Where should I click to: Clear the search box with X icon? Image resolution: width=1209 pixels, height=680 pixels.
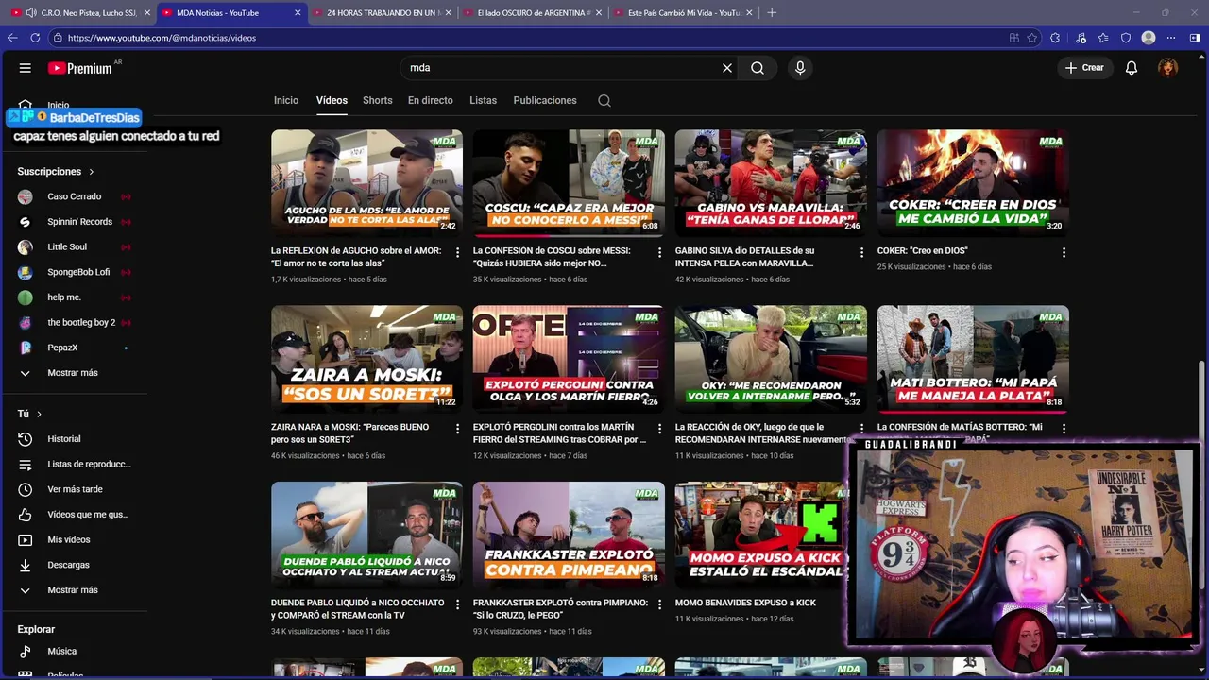727,68
